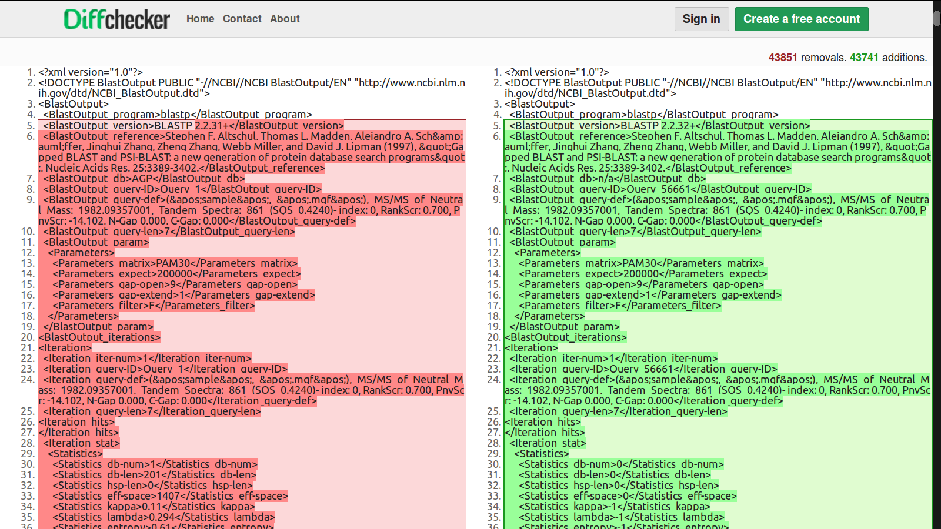Open the Home page link

pyautogui.click(x=200, y=19)
